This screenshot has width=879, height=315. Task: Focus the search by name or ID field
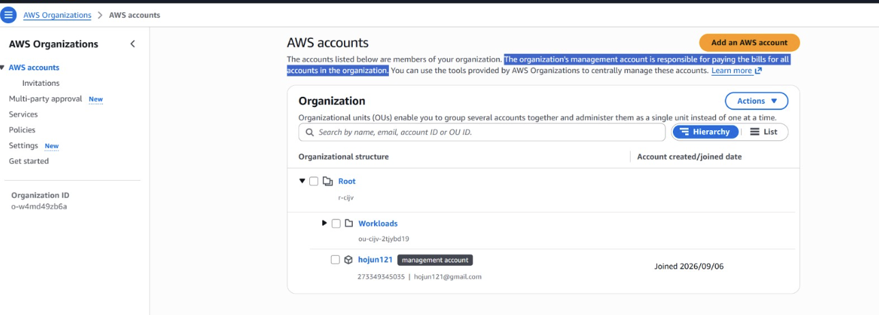point(482,132)
